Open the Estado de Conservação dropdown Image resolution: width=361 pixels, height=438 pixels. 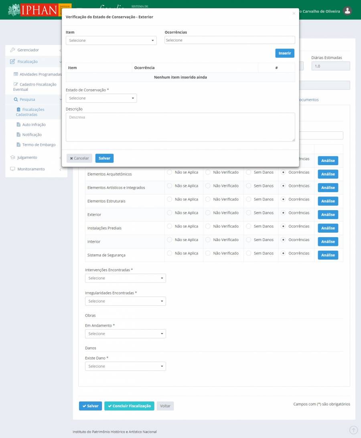click(101, 98)
